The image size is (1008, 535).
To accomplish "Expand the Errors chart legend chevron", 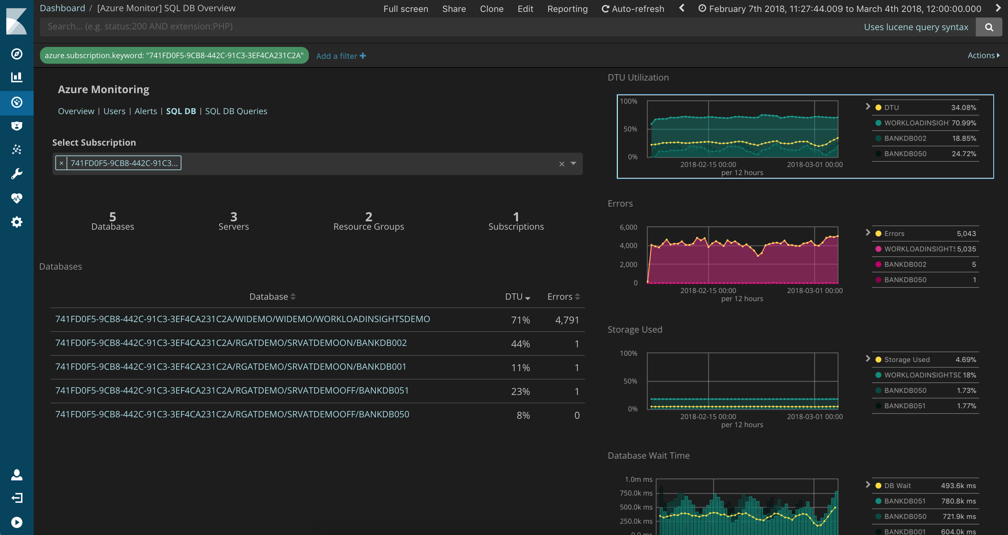I will click(868, 233).
